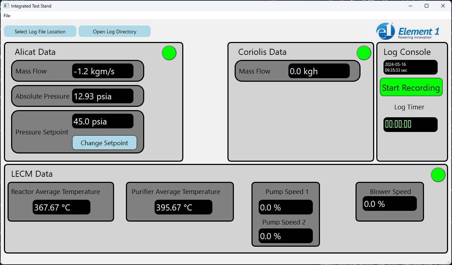The image size is (452, 265).
Task: Click the Coriolis Mass Flow value of 0.0 kgh
Action: click(319, 71)
